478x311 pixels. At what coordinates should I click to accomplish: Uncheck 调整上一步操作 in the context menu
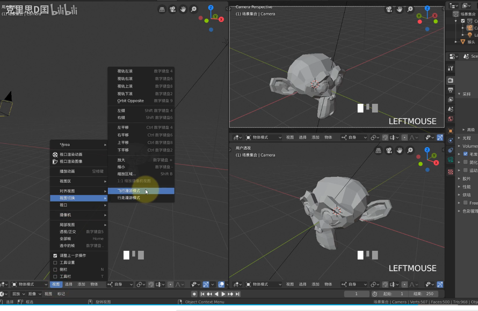pyautogui.click(x=54, y=255)
